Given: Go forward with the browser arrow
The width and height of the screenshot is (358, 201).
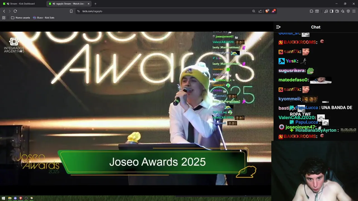Looking at the screenshot, I should click(10, 11).
